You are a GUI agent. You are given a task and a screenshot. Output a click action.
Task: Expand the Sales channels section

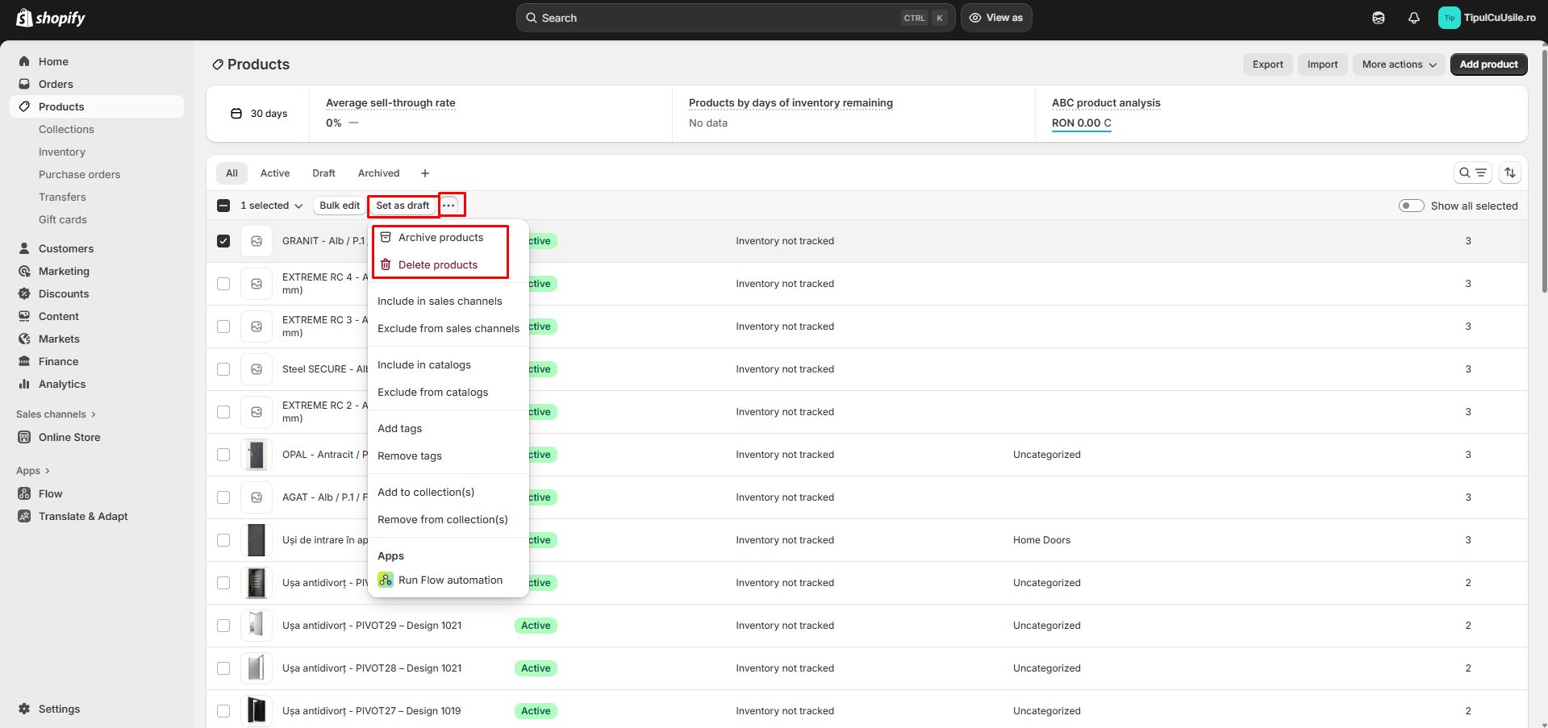(x=56, y=414)
